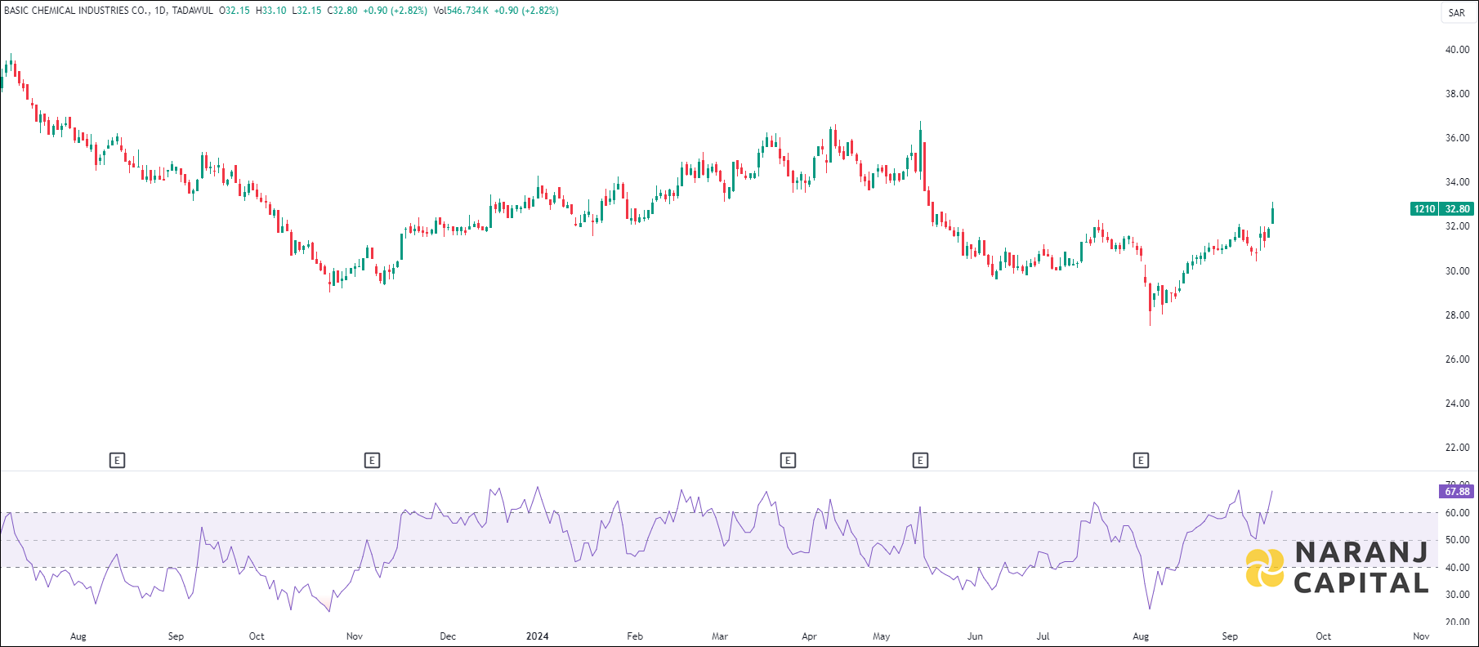Click the purple 67.88 RSI value tag

pos(1457,492)
